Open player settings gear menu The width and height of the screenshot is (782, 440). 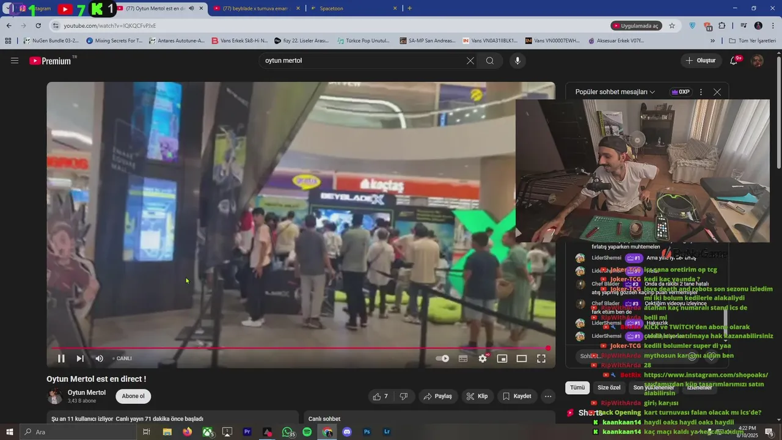pos(483,359)
